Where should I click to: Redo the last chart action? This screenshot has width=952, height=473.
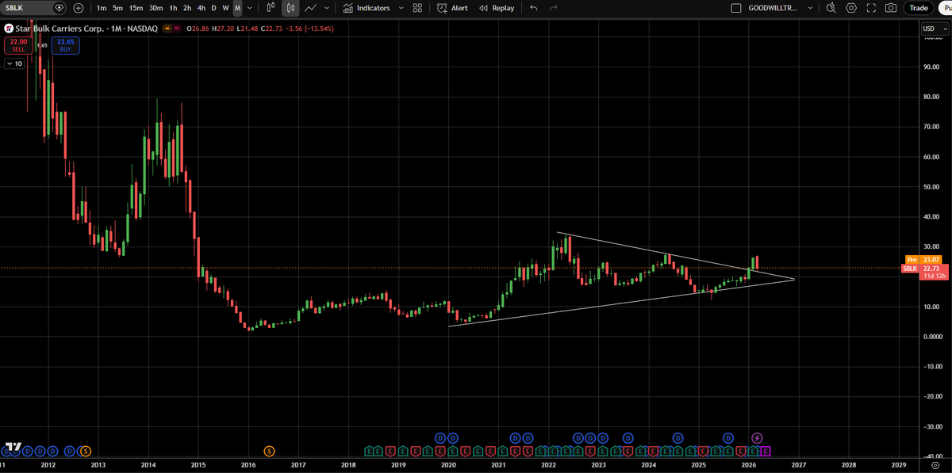pyautogui.click(x=554, y=8)
